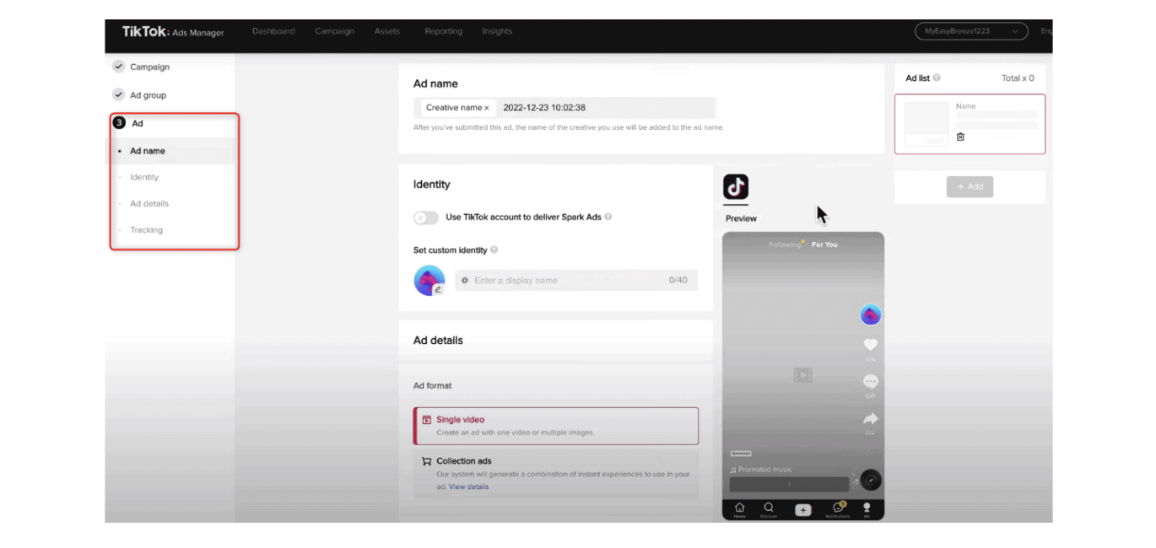Click the heart like icon in preview
Screen dimensions: 1156x548
871,345
